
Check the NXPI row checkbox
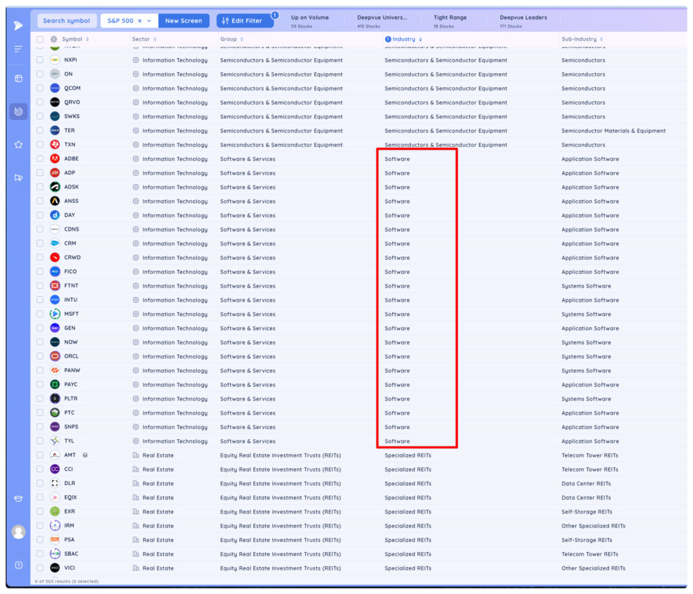40,60
